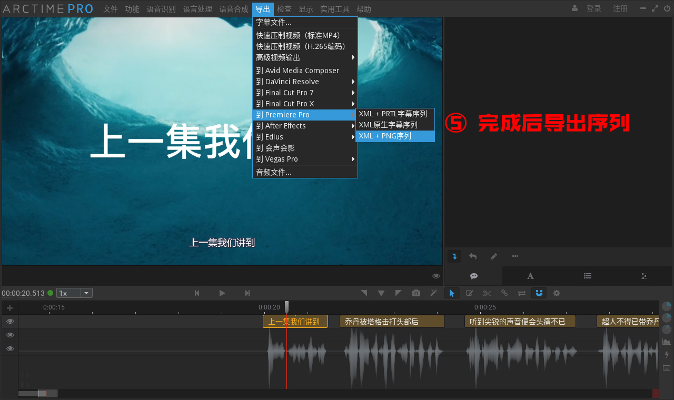674x400 pixels.
Task: Select the scissors split tool
Action: tap(487, 293)
